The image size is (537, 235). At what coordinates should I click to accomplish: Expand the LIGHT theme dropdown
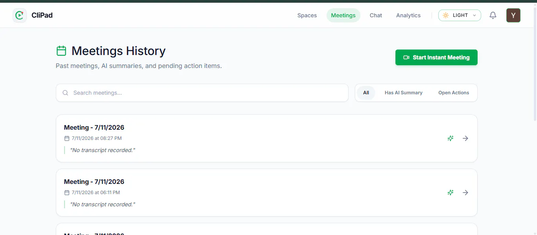click(459, 15)
